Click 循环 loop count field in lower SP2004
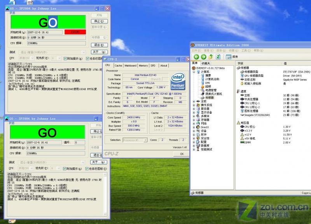The image size is (311, 224). (80, 142)
